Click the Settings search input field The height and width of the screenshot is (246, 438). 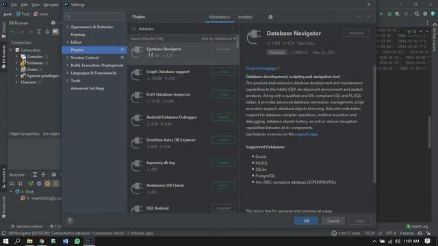tap(94, 16)
